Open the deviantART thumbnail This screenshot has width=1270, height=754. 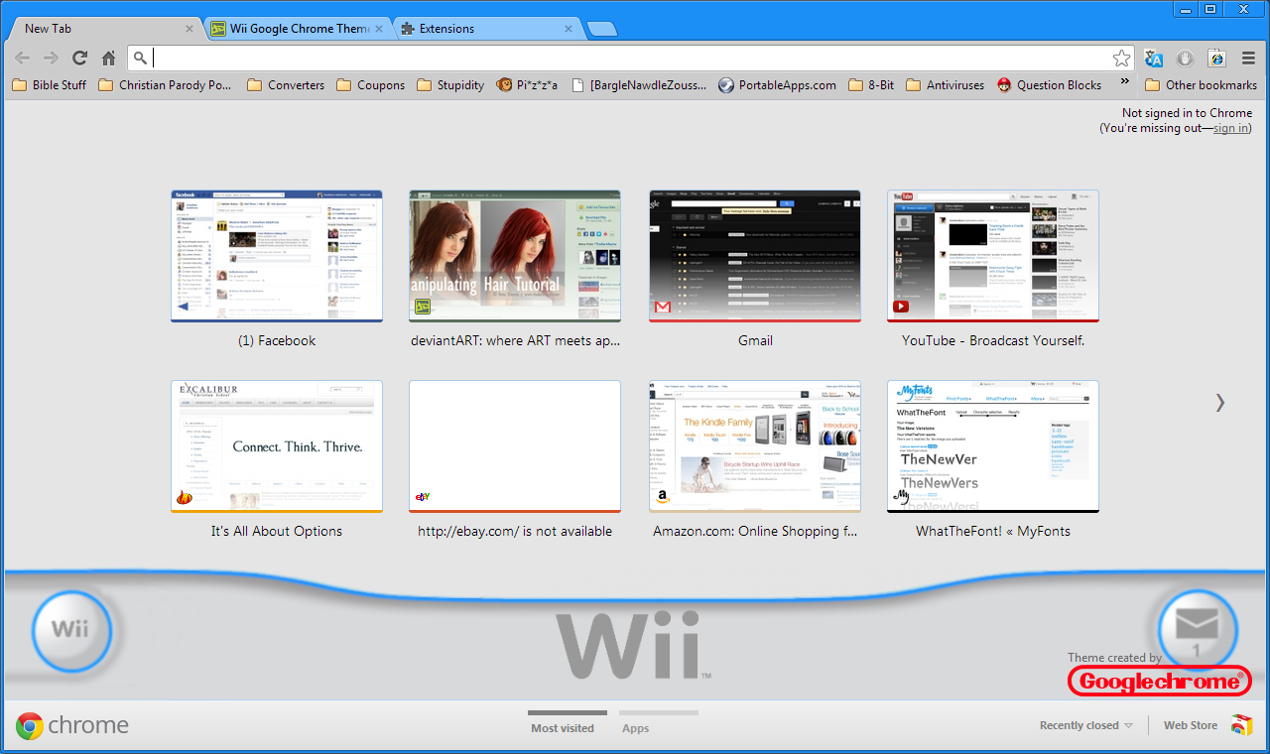pos(515,256)
